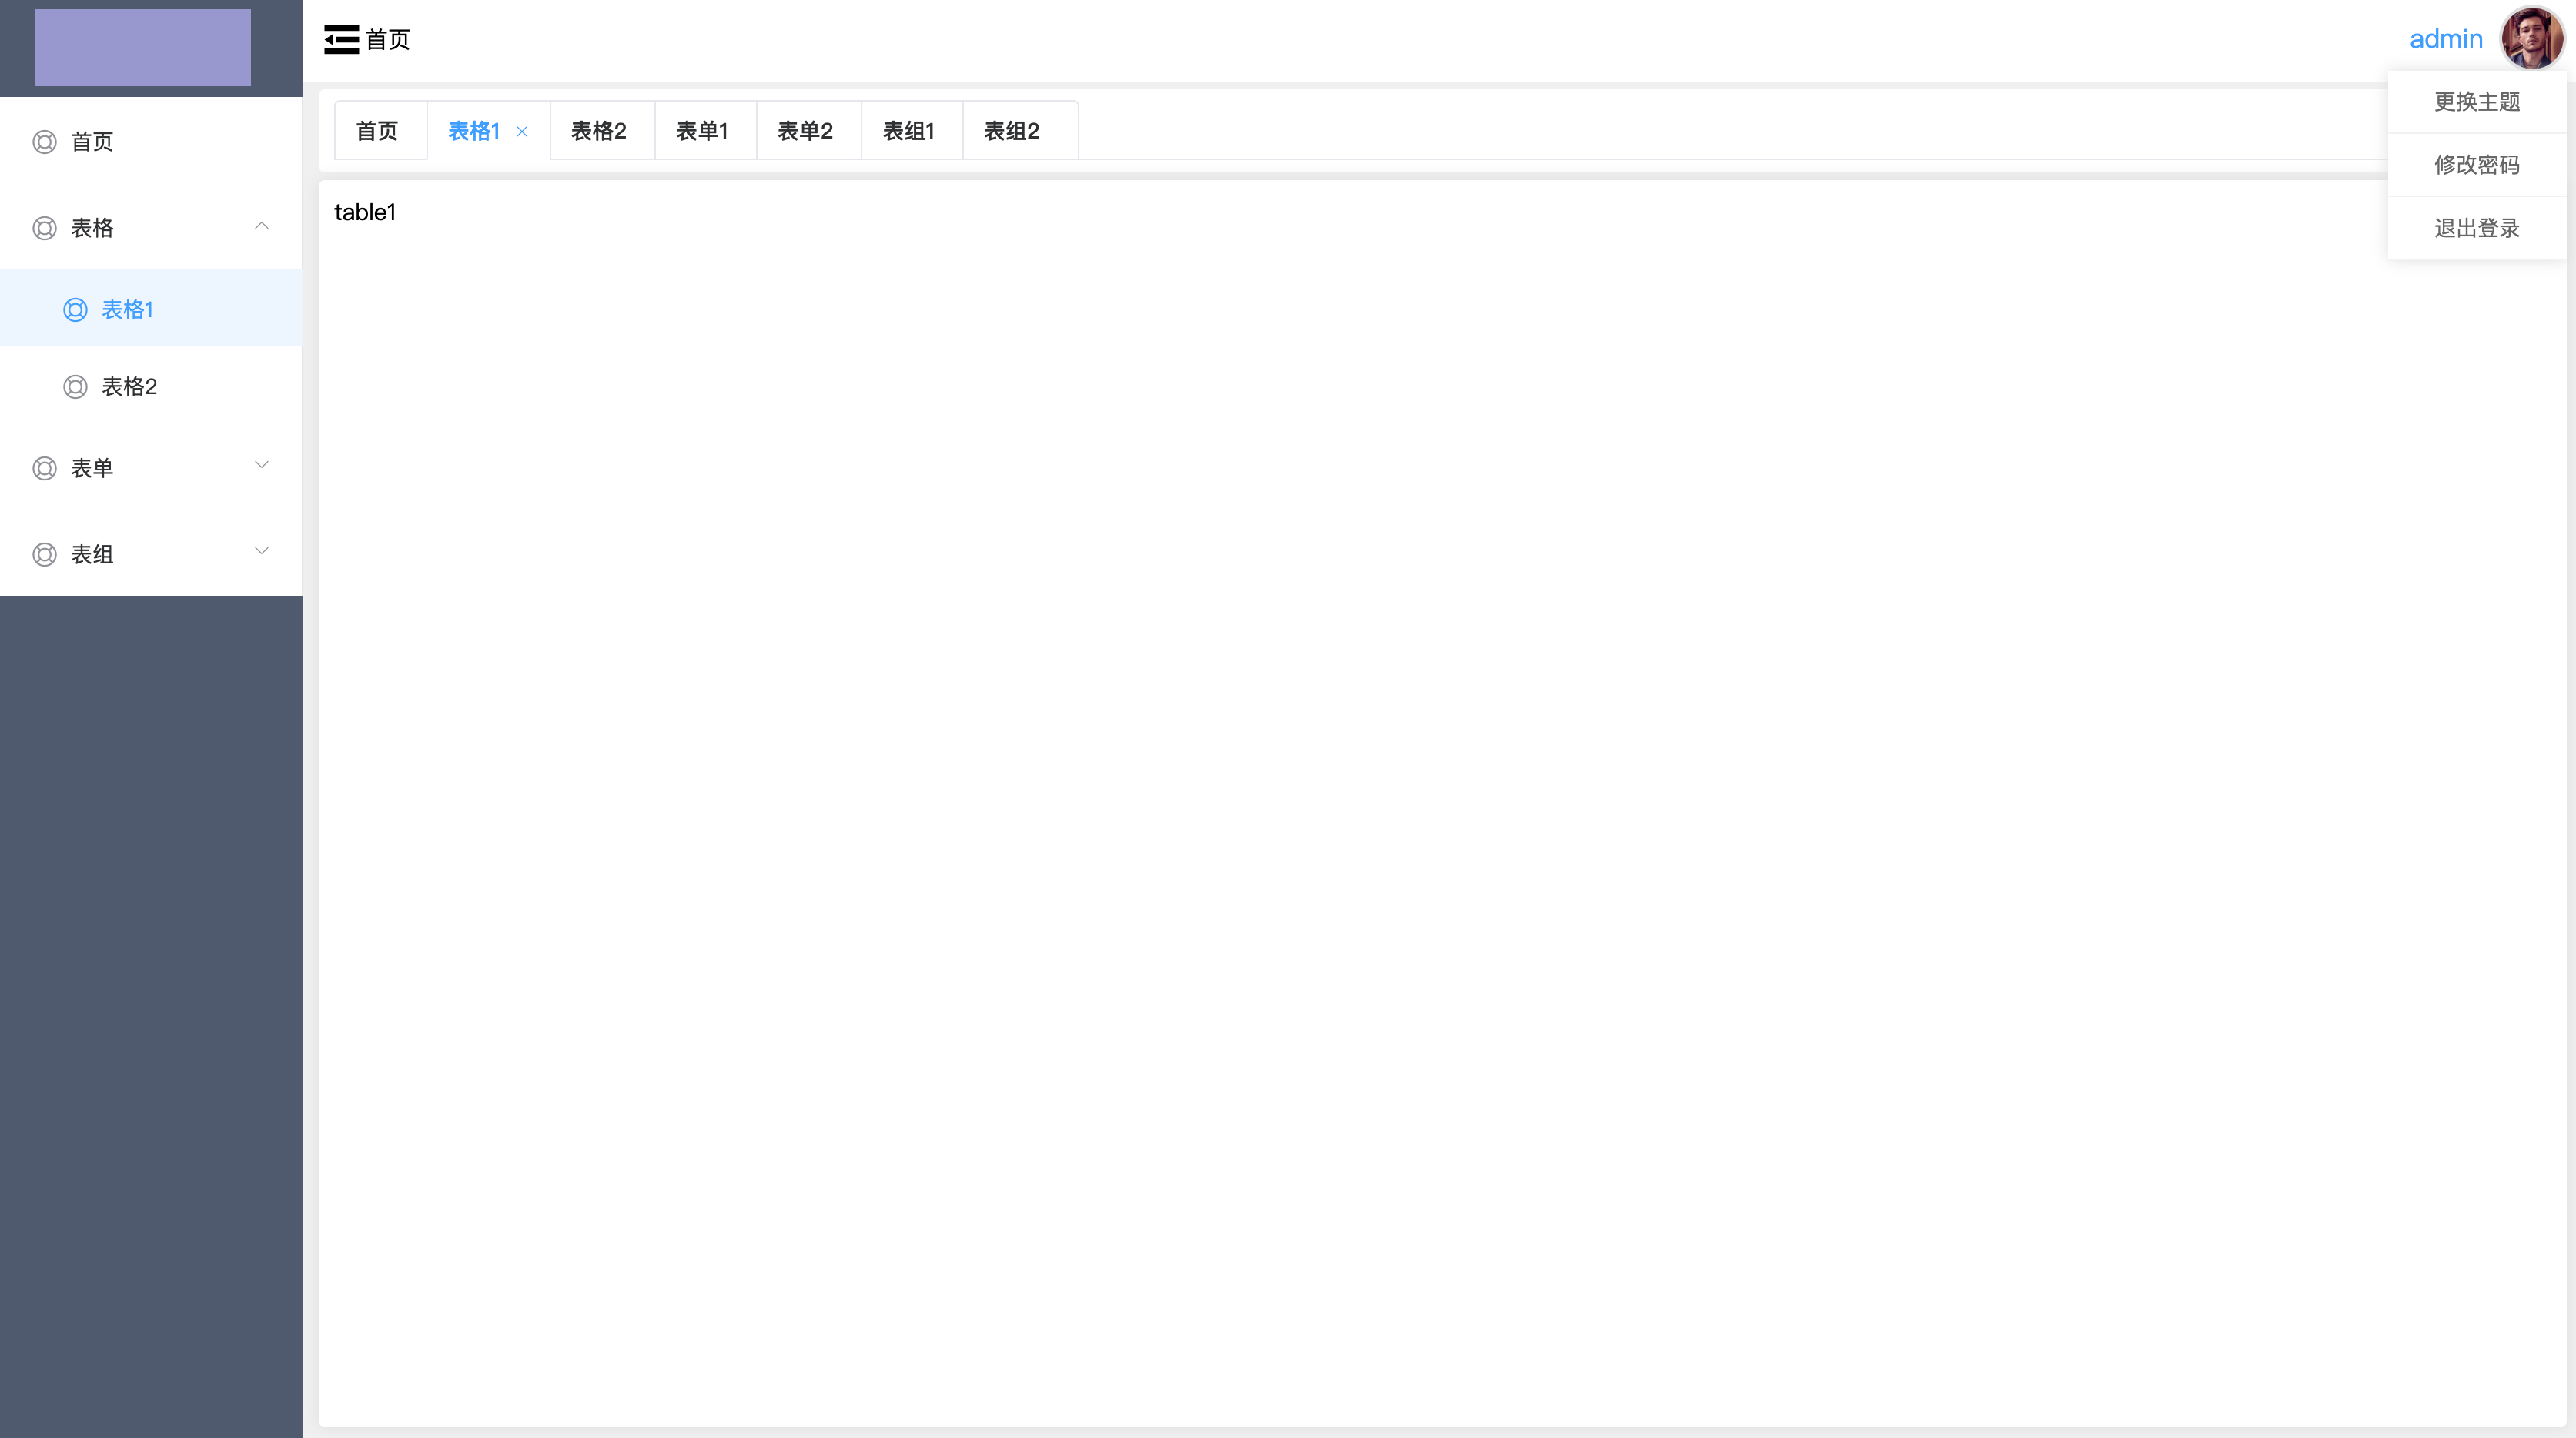Open the 表单1 tab
The image size is (2576, 1438).
click(702, 131)
